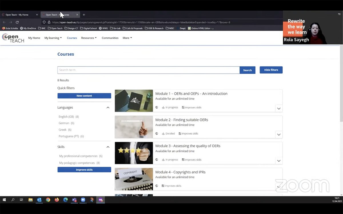
Task: Collapse the Skills filter section
Action: tap(108, 147)
